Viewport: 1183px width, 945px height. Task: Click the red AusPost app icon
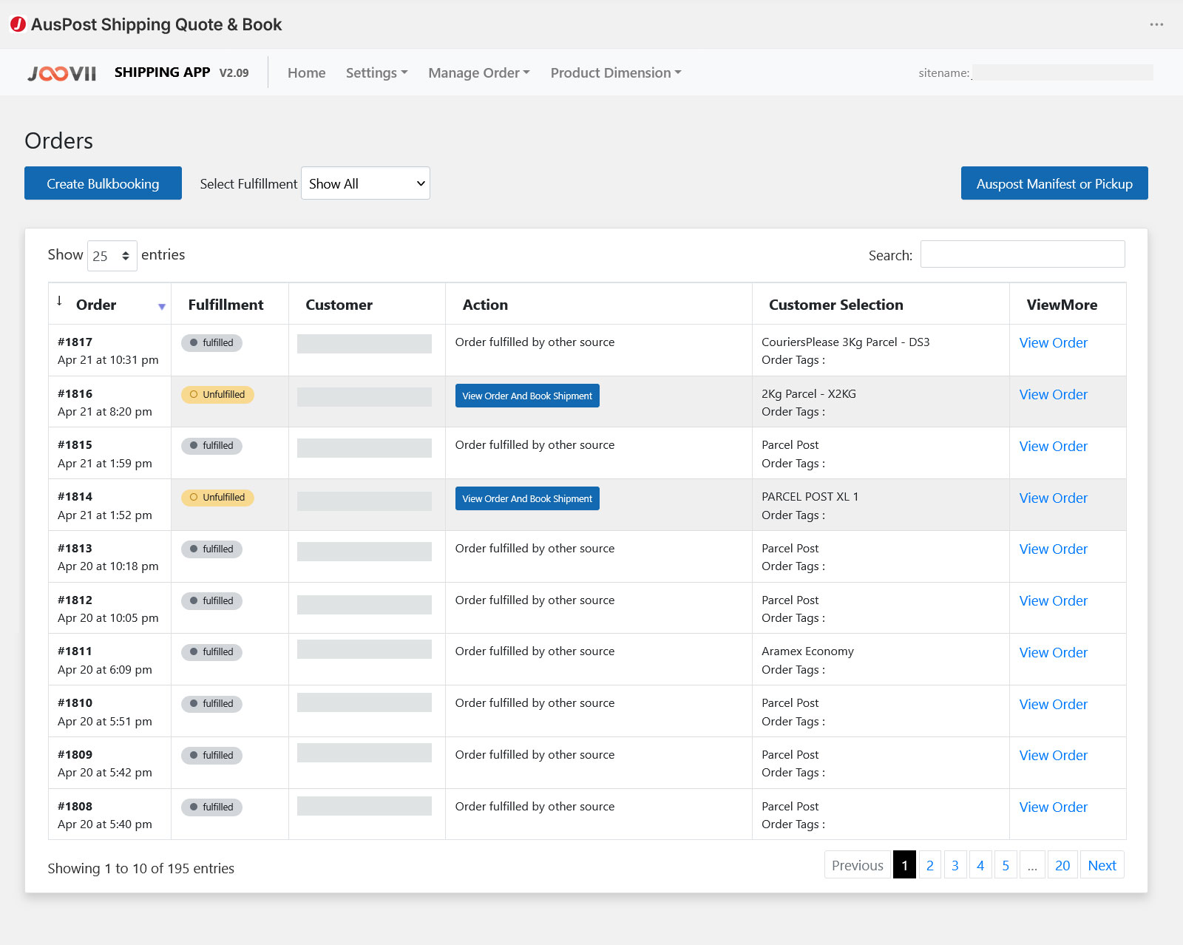point(18,24)
